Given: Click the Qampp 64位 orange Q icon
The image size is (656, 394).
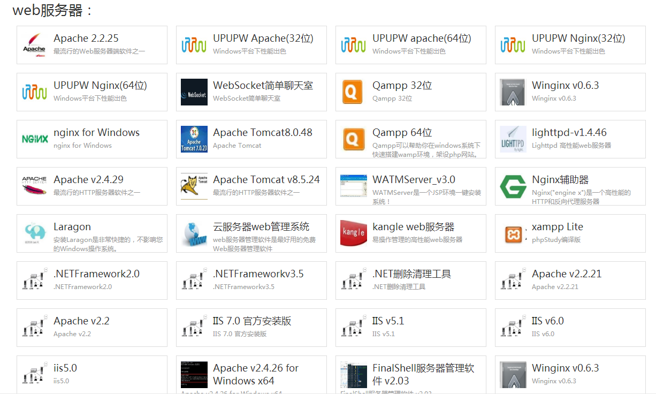Looking at the screenshot, I should pyautogui.click(x=353, y=139).
